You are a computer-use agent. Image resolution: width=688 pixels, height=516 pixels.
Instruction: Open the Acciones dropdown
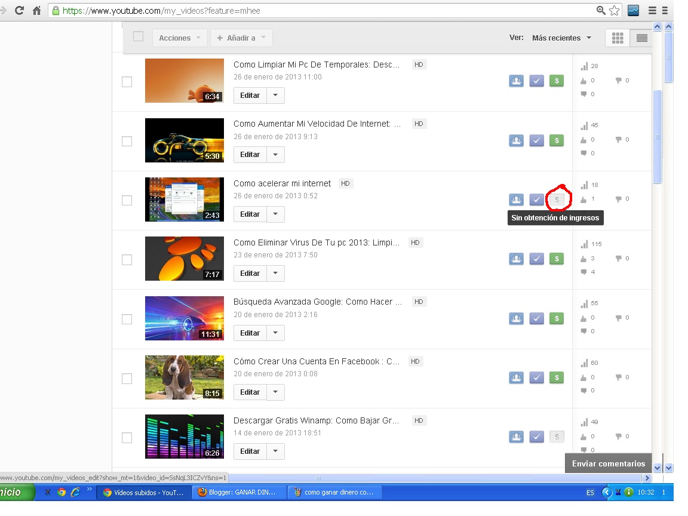coord(179,38)
